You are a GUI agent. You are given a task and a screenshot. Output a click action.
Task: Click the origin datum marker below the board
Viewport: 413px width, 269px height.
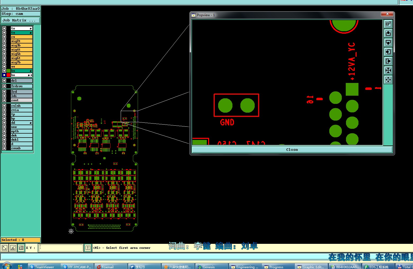[x=71, y=231]
